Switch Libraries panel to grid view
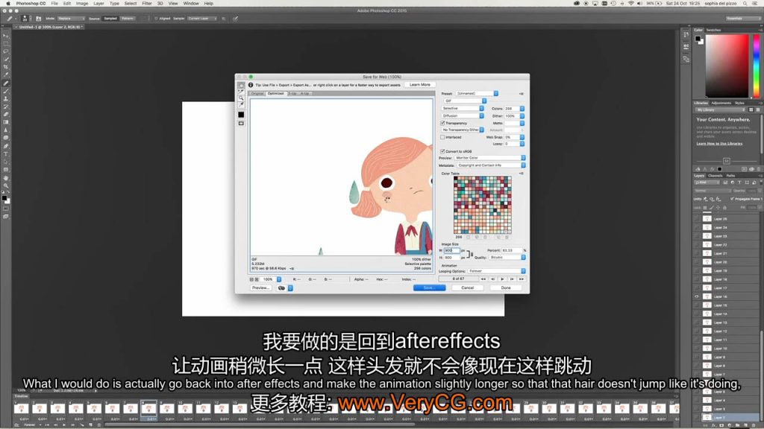This screenshot has height=429, width=764. [x=751, y=110]
